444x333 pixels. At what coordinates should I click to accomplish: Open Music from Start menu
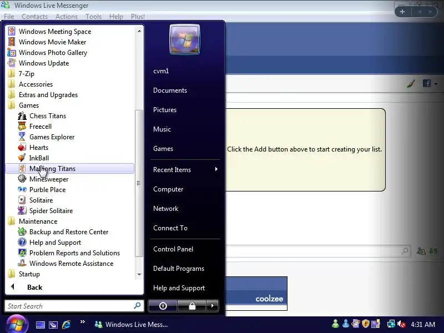[x=162, y=129]
